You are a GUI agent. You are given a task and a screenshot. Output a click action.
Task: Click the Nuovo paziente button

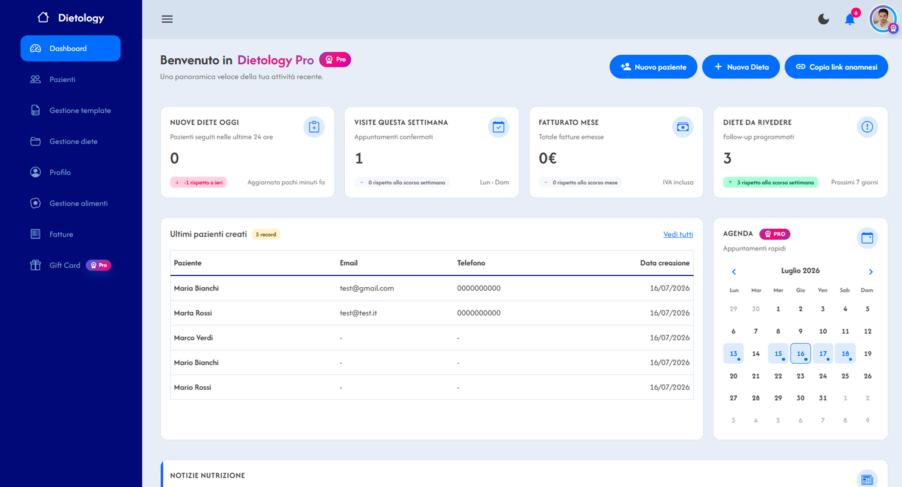coord(653,67)
